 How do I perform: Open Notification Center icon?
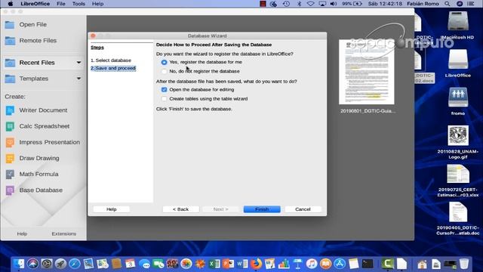pyautogui.click(x=471, y=4)
